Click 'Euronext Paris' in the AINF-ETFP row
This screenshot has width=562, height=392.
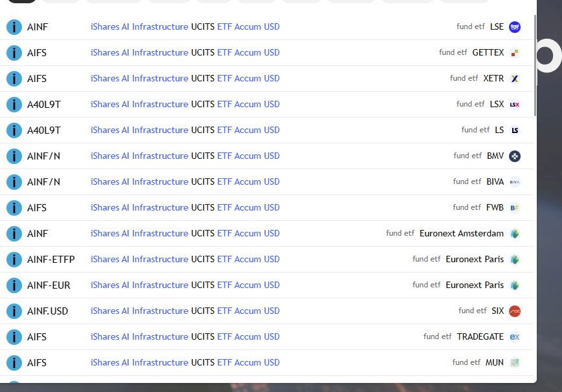[475, 260]
